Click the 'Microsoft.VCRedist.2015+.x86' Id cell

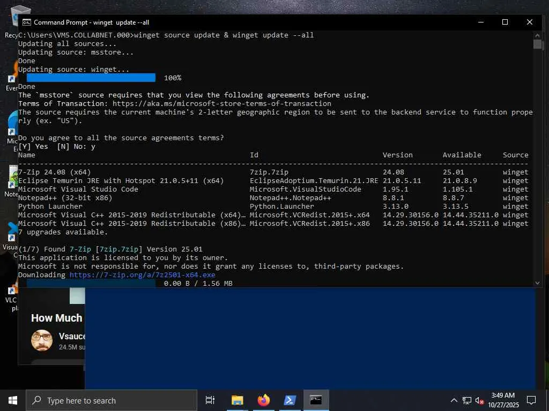pyautogui.click(x=309, y=224)
